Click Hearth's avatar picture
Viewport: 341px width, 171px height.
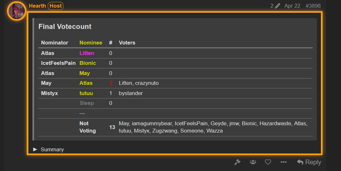point(17,11)
